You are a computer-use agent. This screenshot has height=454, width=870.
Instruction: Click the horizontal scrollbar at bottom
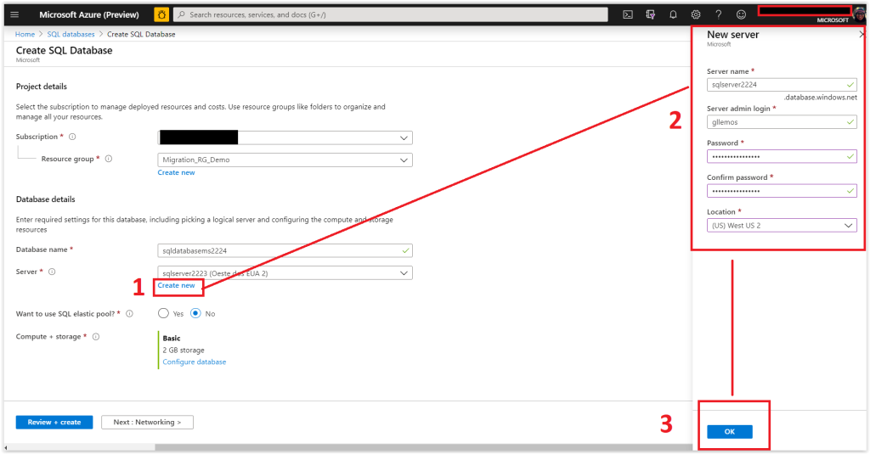coord(423,447)
